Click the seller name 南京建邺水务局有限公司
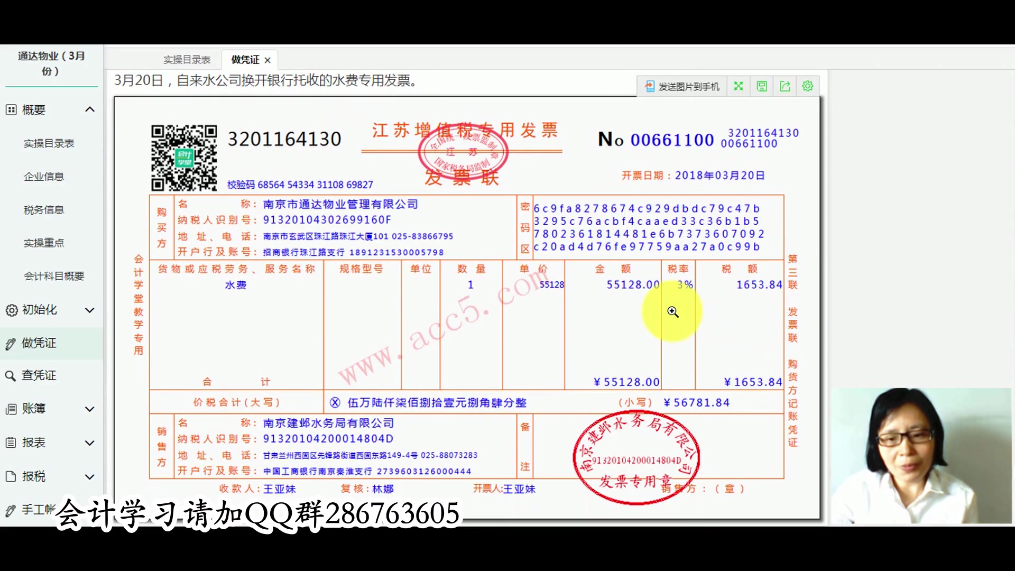The width and height of the screenshot is (1015, 571). [328, 423]
